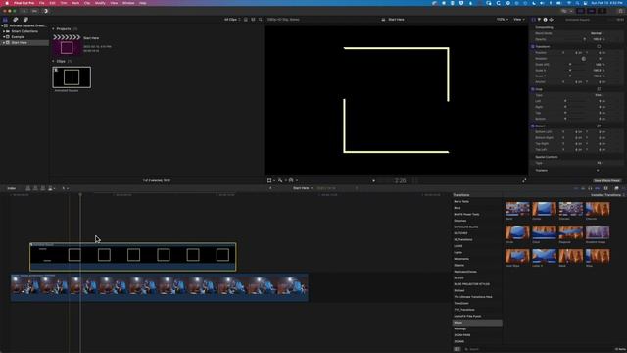Image resolution: width=627 pixels, height=353 pixels.
Task: Open the Photos and Audio sidebar icon
Action: 16,20
